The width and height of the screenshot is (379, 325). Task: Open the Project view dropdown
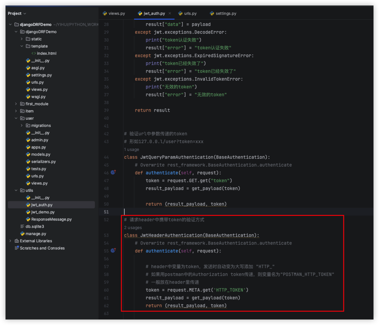17,14
